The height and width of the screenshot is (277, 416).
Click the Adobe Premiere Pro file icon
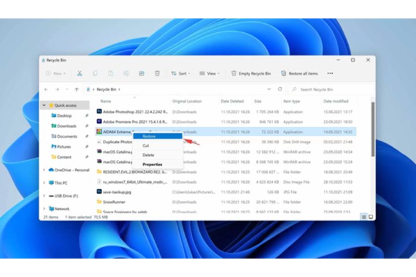99,122
